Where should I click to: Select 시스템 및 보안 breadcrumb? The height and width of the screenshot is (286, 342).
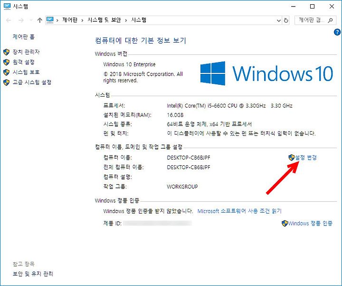104,20
